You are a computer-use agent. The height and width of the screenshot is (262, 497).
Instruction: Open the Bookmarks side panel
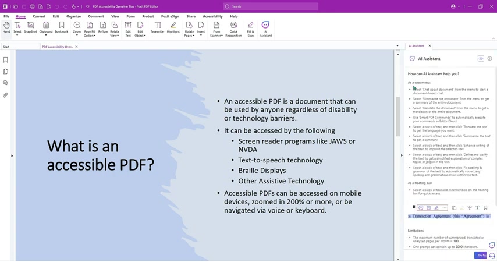pyautogui.click(x=5, y=60)
